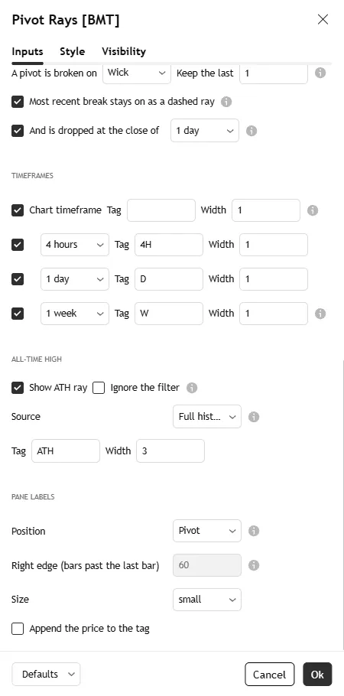Click info icon next to Source dropdown
Screen dimensions: 344x696
(254, 417)
